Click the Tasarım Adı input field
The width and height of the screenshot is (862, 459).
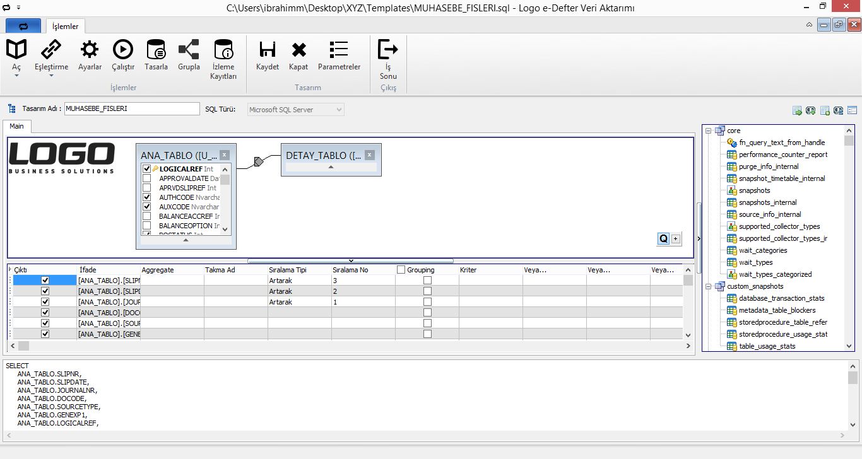(132, 109)
